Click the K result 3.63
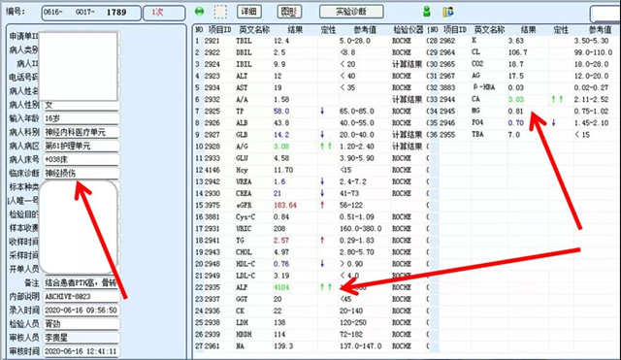The height and width of the screenshot is (360, 621). (516, 41)
